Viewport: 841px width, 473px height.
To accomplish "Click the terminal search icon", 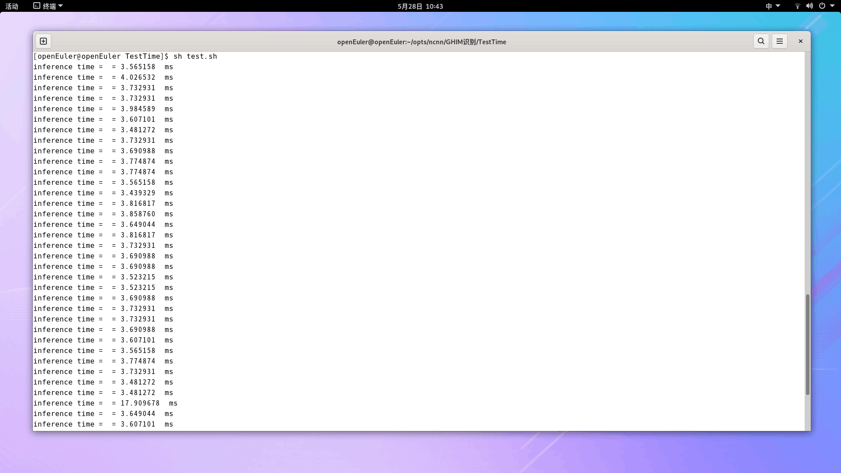I will tap(761, 41).
